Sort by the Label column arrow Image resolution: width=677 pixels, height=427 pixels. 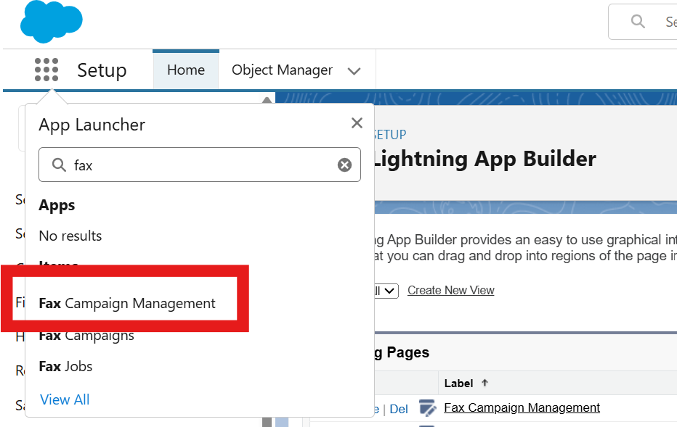click(x=485, y=383)
